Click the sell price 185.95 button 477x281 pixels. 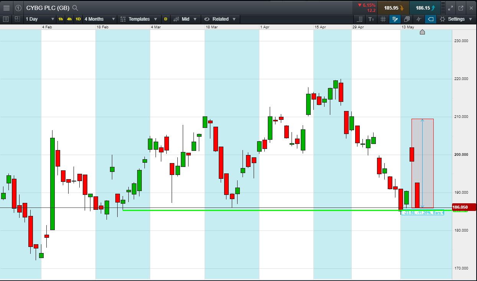coord(393,8)
